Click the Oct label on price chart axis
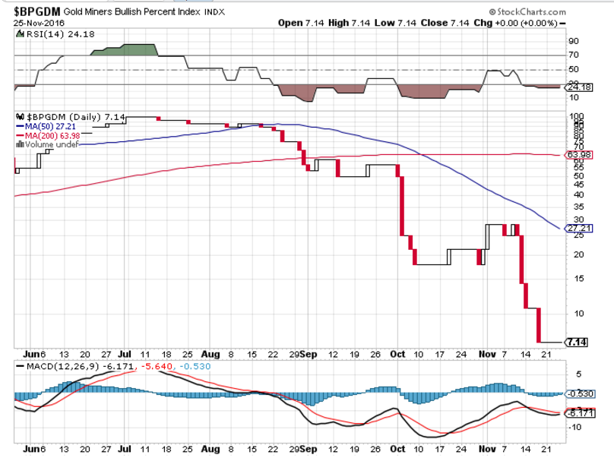The image size is (614, 461). point(398,354)
